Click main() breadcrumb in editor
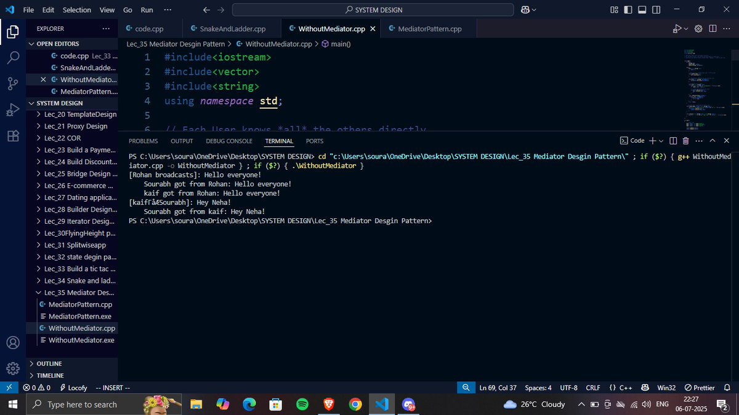The height and width of the screenshot is (415, 739). point(336,44)
